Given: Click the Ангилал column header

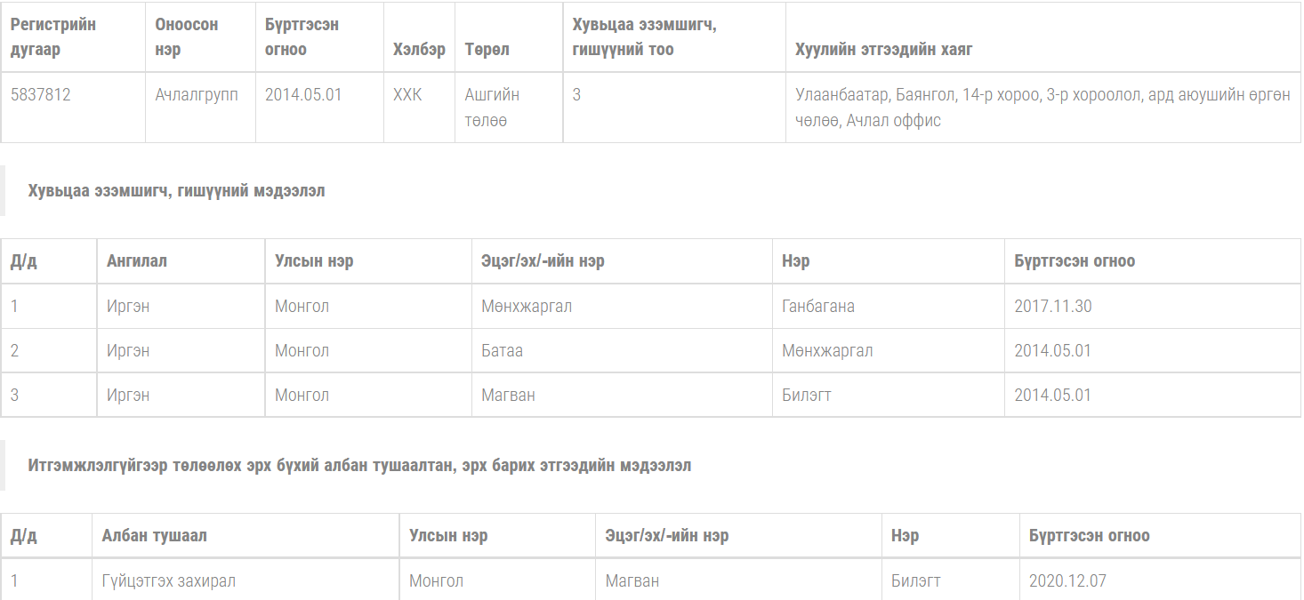Looking at the screenshot, I should 137,261.
